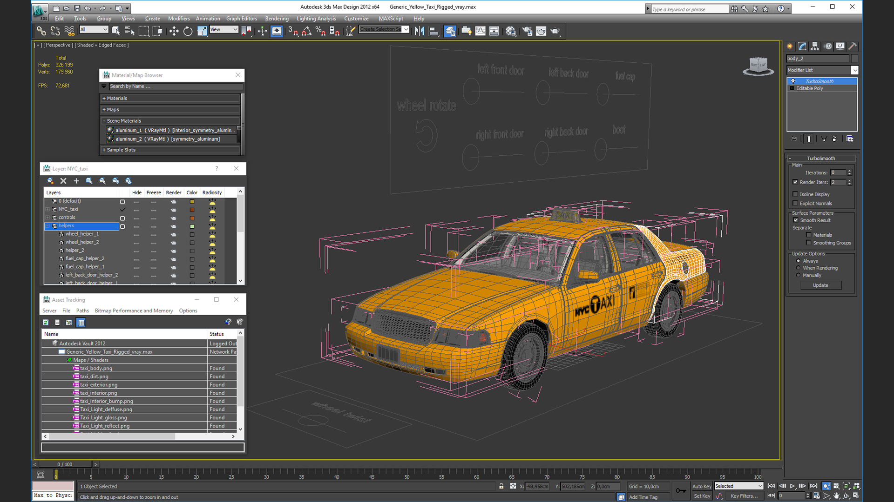Expand the Sample Slots group

pyautogui.click(x=170, y=150)
